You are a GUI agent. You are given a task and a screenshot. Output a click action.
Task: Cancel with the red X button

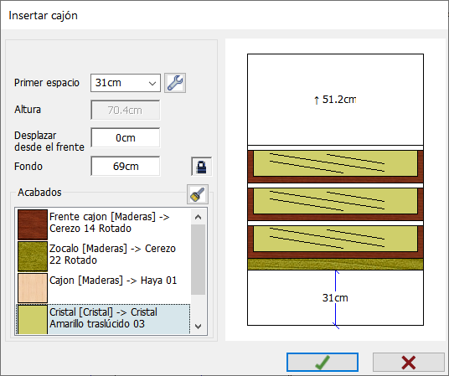(409, 363)
